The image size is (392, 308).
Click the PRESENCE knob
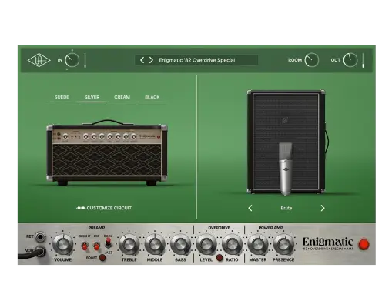point(283,244)
